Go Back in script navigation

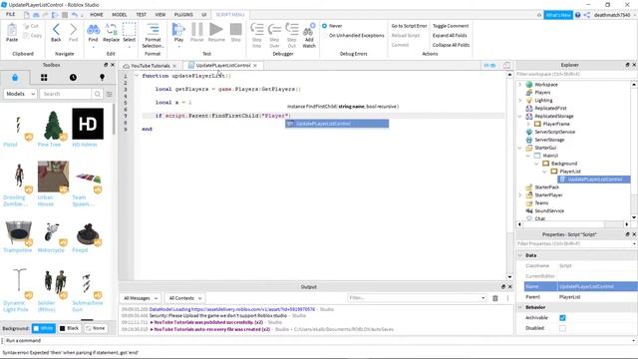pos(56,32)
